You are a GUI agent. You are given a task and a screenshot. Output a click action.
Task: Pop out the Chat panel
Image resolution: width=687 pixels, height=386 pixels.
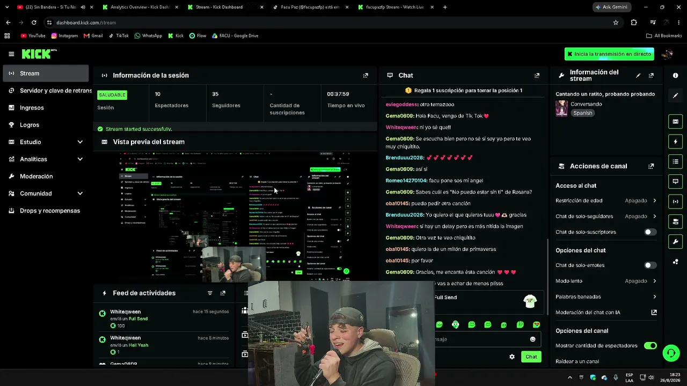click(x=537, y=76)
